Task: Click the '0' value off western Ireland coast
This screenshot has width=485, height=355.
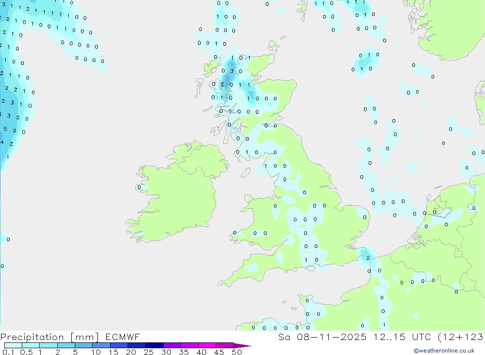Action: click(x=139, y=187)
